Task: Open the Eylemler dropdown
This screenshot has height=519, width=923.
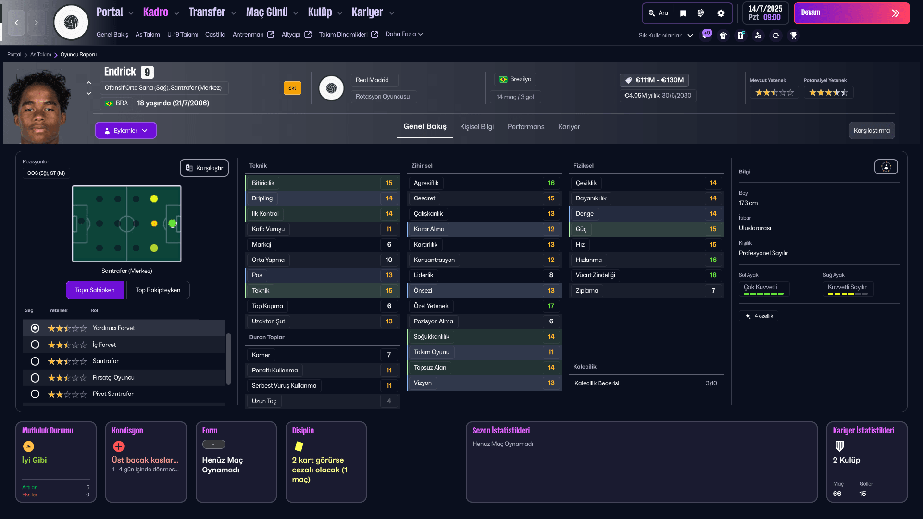Action: pyautogui.click(x=126, y=130)
